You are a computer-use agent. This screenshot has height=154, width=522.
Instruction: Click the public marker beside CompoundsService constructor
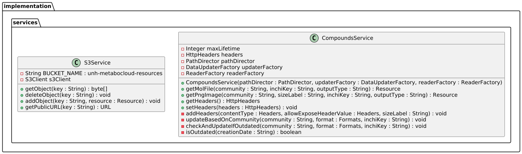point(183,83)
